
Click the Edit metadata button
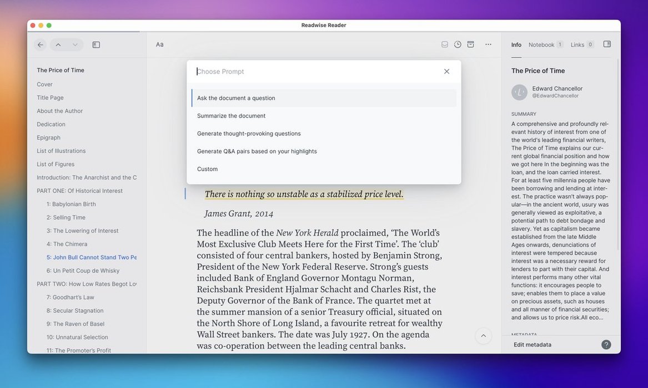click(x=533, y=345)
